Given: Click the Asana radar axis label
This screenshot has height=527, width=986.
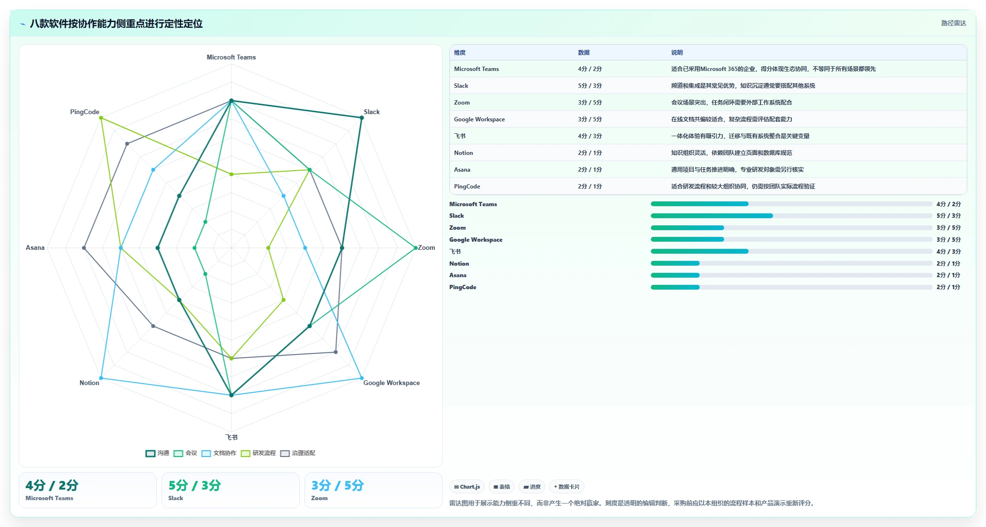Looking at the screenshot, I should 35,247.
